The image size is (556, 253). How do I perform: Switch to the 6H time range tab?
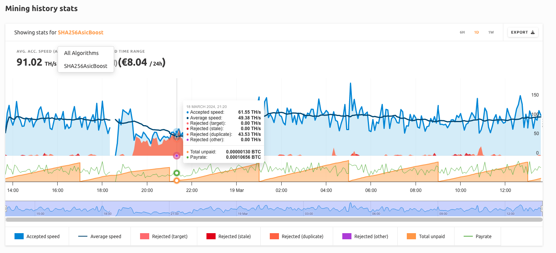click(462, 32)
